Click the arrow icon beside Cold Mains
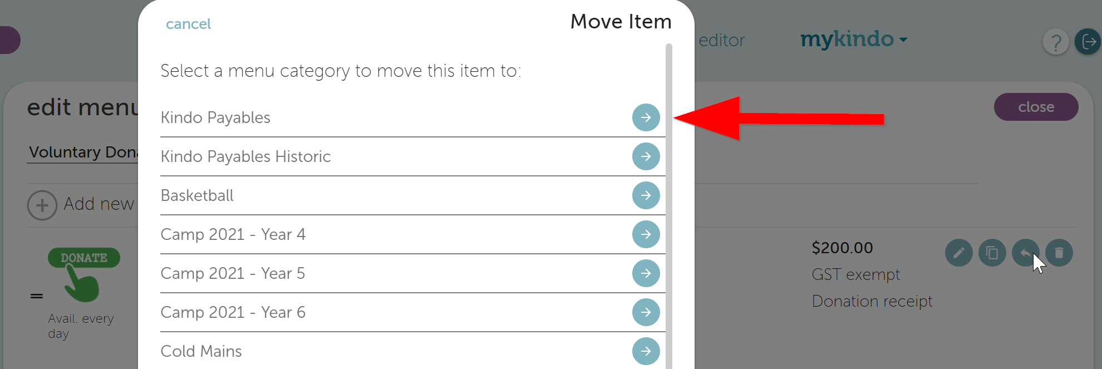 pyautogui.click(x=646, y=351)
